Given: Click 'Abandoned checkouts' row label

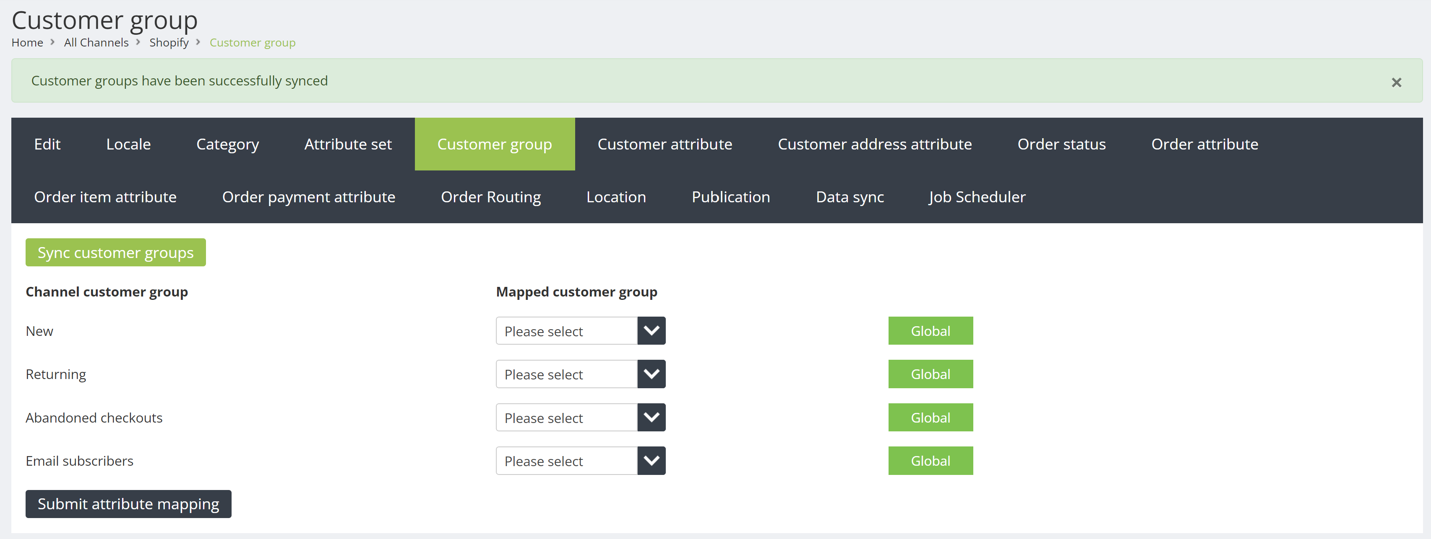Looking at the screenshot, I should (94, 418).
